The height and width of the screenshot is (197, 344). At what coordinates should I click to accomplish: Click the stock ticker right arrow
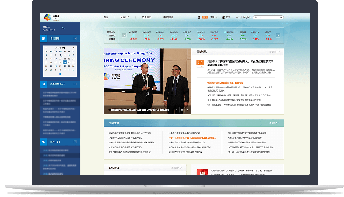(278, 35)
